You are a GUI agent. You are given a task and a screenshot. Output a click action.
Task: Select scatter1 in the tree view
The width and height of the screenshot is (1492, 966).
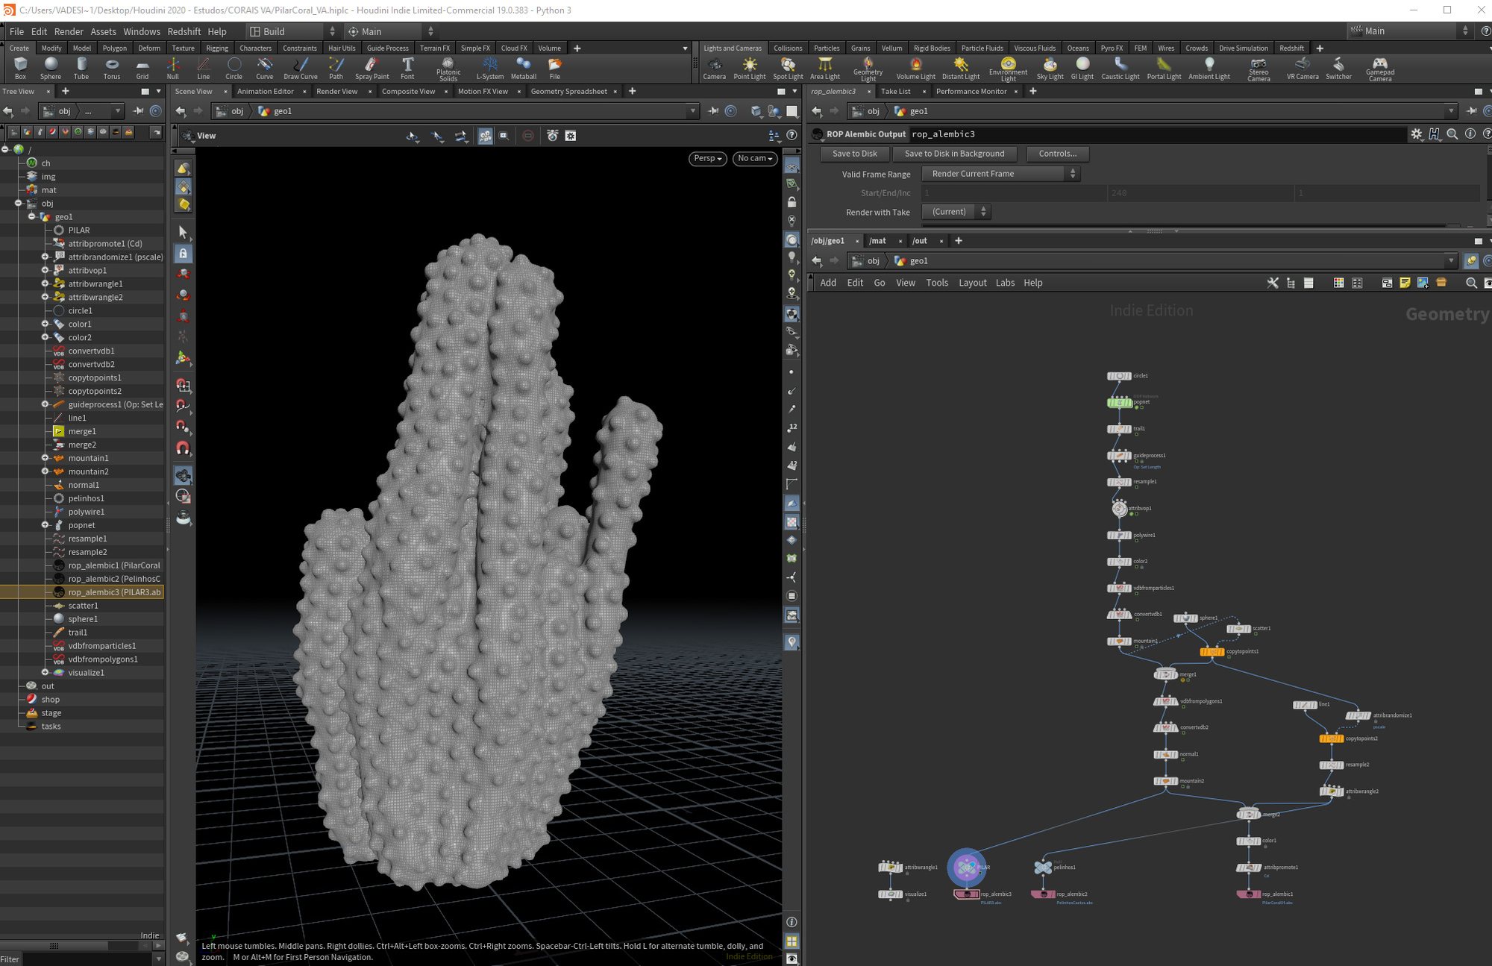pos(83,606)
